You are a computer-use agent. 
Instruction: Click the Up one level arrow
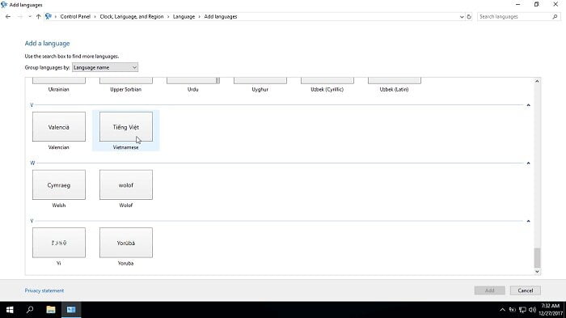pyautogui.click(x=38, y=17)
